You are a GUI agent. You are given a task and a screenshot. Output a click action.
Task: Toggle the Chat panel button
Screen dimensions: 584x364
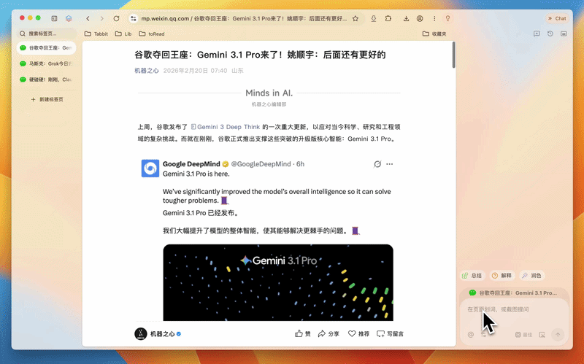pyautogui.click(x=556, y=18)
